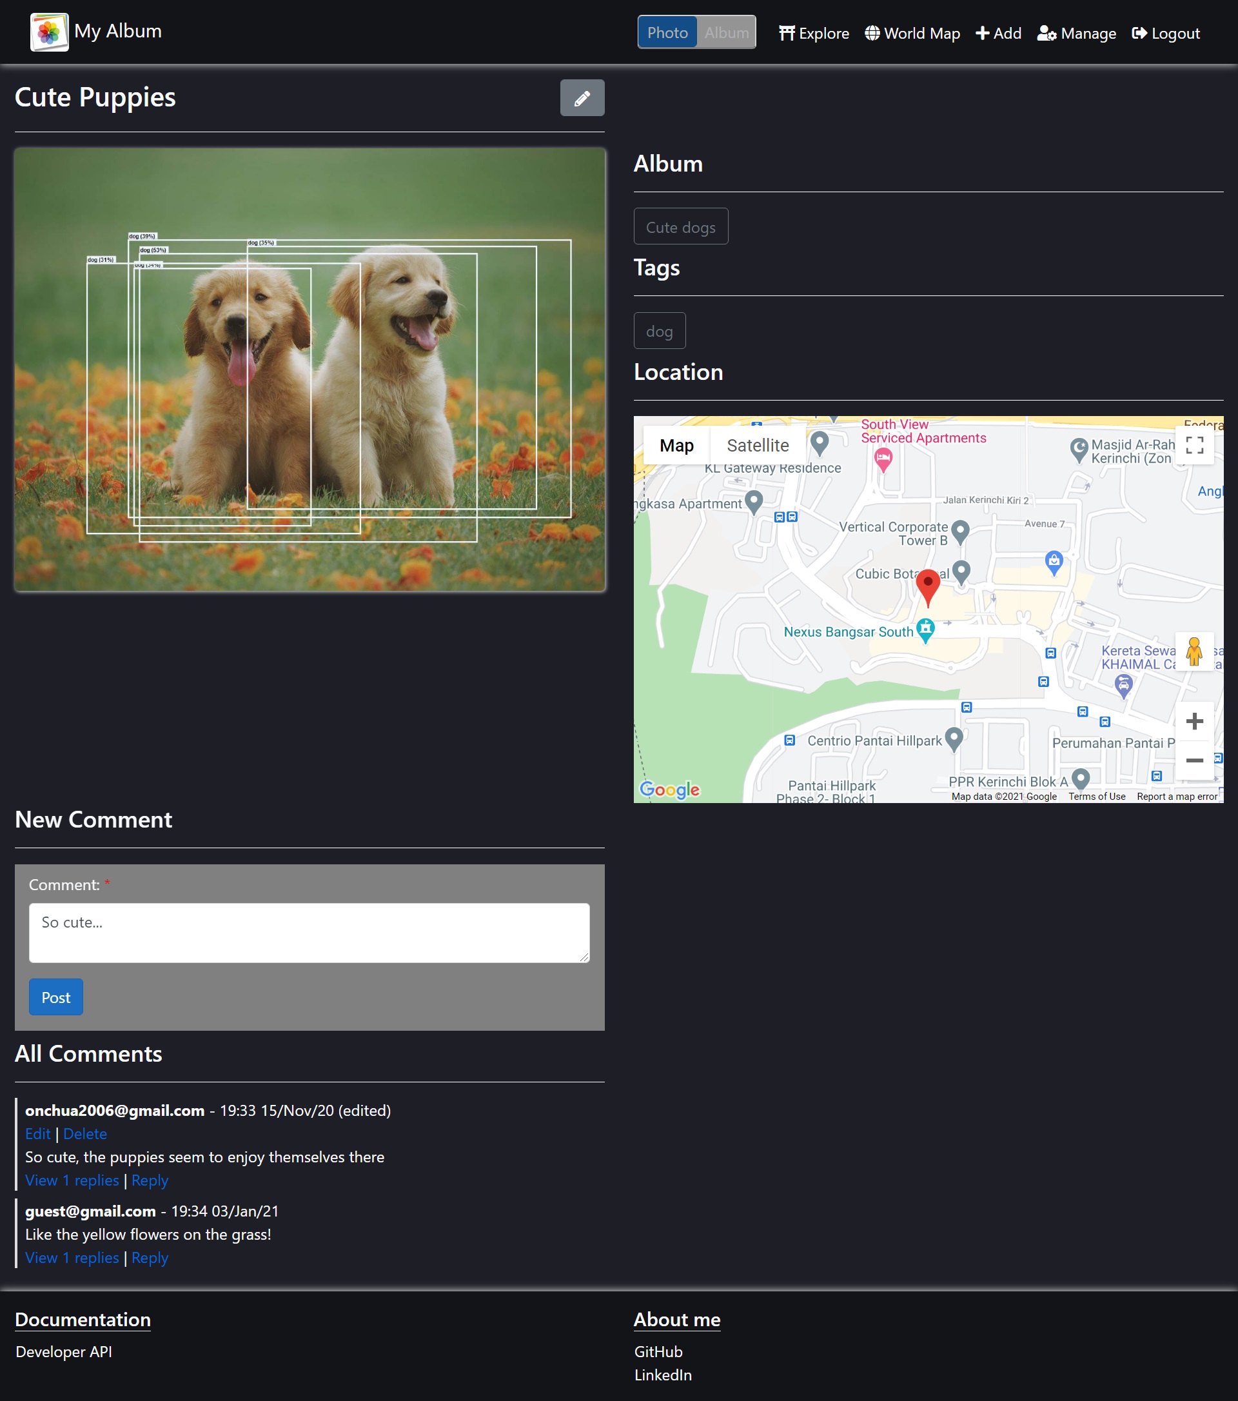
Task: Click Delete link on first comment
Action: pyautogui.click(x=85, y=1134)
